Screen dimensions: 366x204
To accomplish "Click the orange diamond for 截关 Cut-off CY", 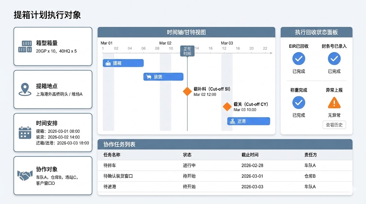I will coord(227,107).
